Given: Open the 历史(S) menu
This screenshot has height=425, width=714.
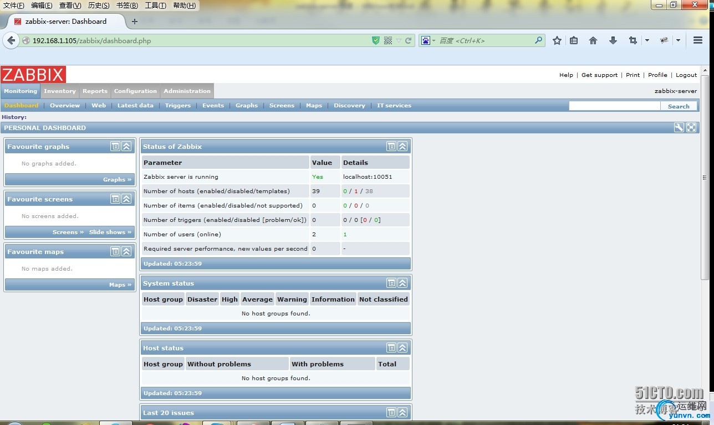Looking at the screenshot, I should point(99,6).
